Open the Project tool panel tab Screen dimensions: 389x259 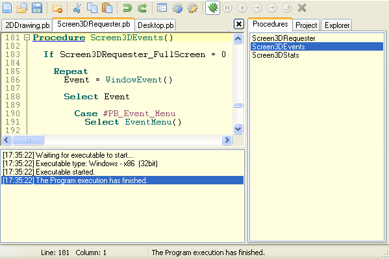point(307,25)
